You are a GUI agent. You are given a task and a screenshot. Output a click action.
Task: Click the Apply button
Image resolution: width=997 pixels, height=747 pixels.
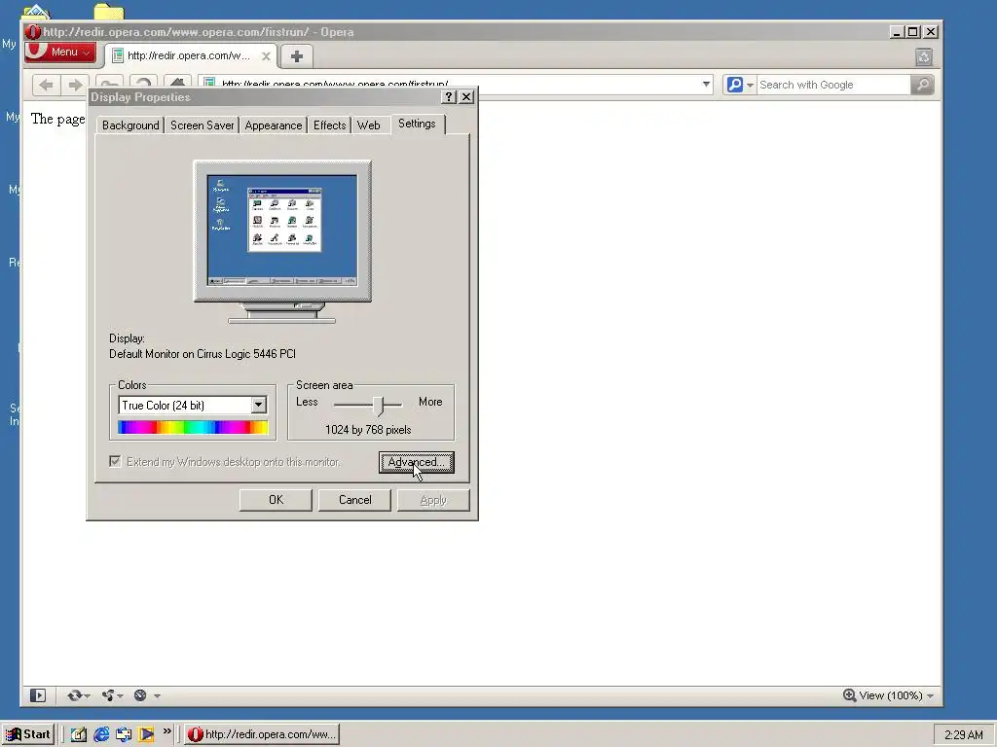[433, 500]
